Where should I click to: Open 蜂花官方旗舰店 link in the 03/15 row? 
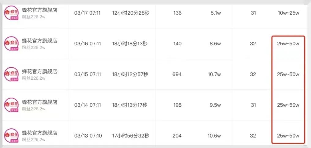point(39,71)
